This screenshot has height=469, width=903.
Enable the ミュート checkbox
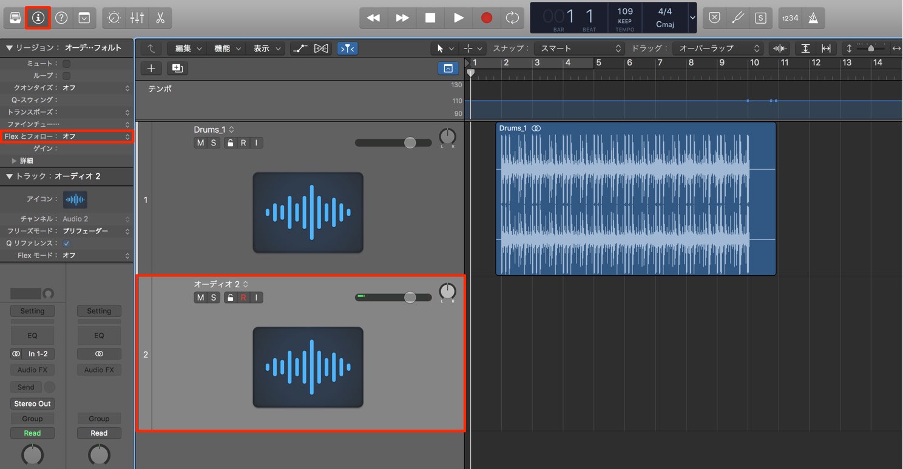[x=67, y=64]
